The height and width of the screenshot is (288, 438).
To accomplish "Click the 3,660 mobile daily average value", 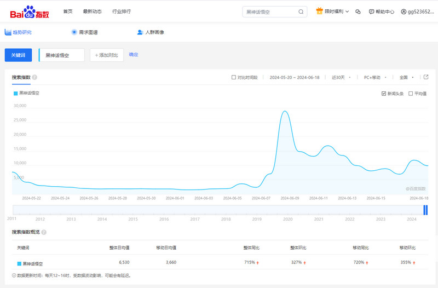I will coord(171,262).
